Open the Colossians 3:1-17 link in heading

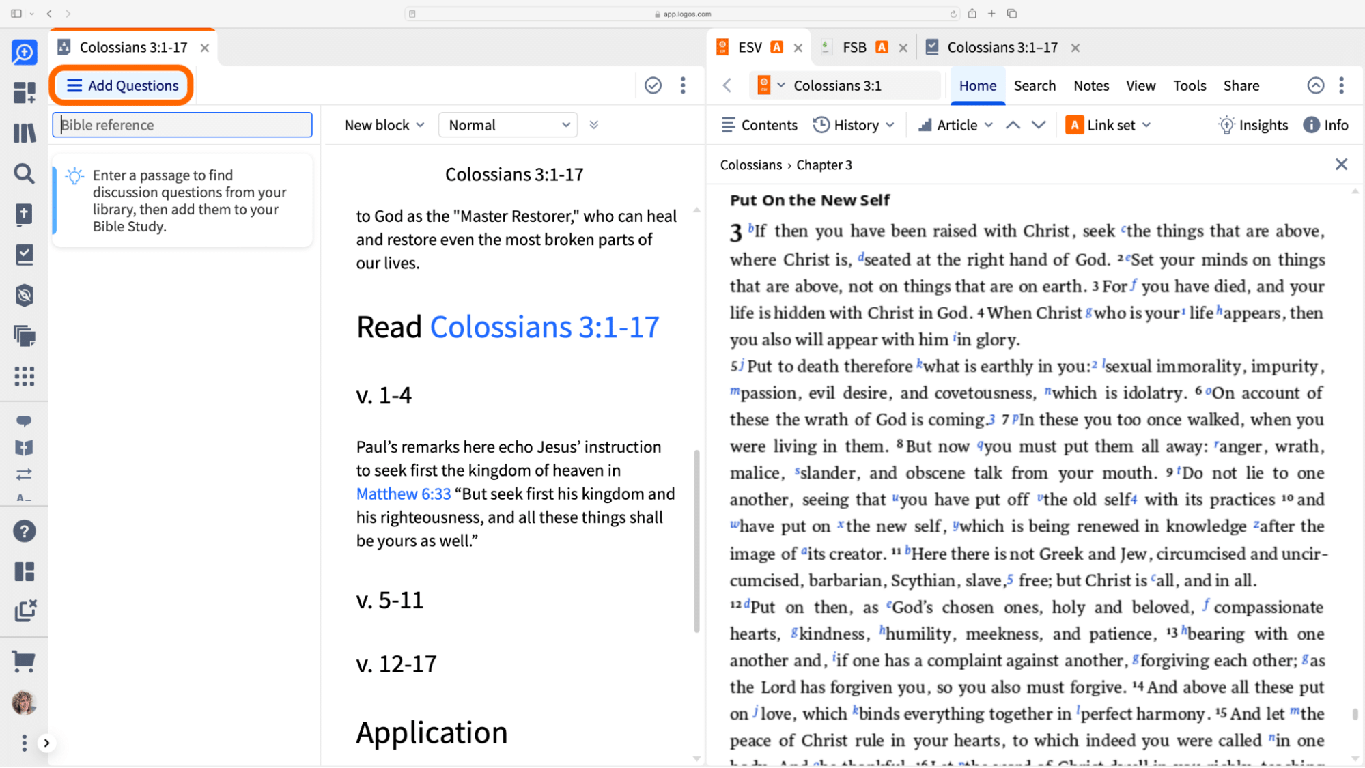click(x=544, y=327)
